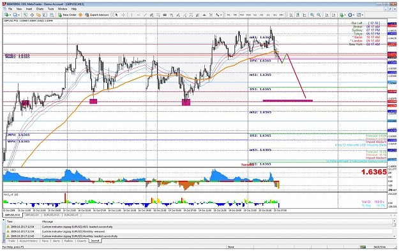Open the Help menu
The height and width of the screenshot is (251, 399).
pos(74,9)
